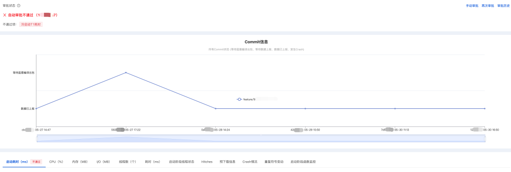This screenshot has height=172, width=511.
Task: Click the help icon next to 审批状态
Action: [x=18, y=6]
